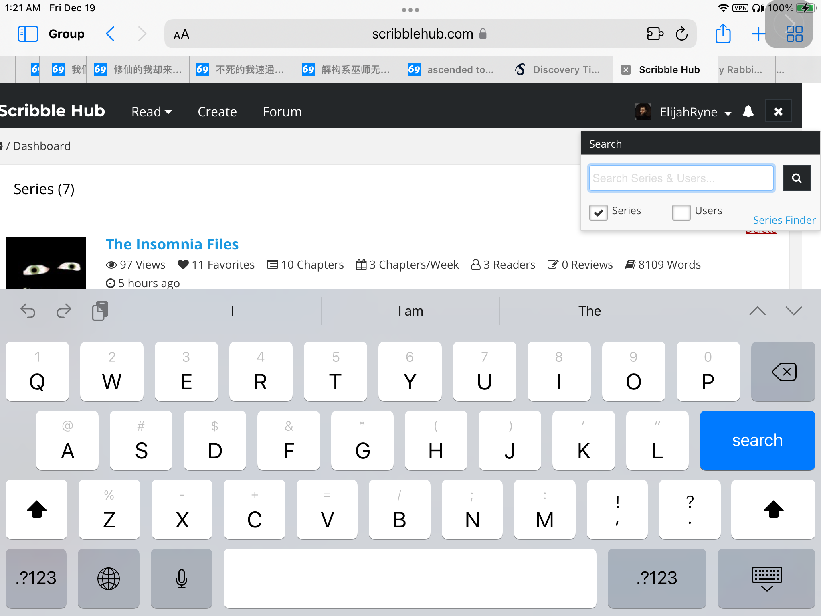Open the notifications bell icon
The height and width of the screenshot is (616, 821).
coord(748,111)
